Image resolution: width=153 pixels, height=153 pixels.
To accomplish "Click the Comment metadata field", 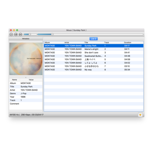I will click(x=26, y=104).
